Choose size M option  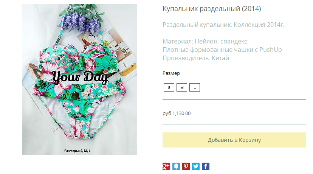pos(182,87)
